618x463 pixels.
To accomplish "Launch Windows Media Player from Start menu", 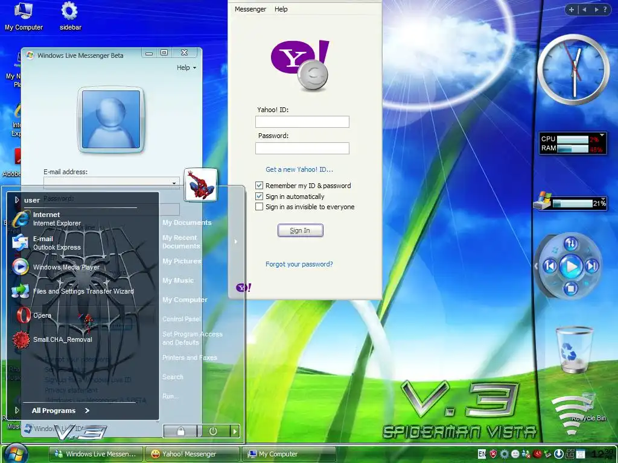I will (56, 267).
